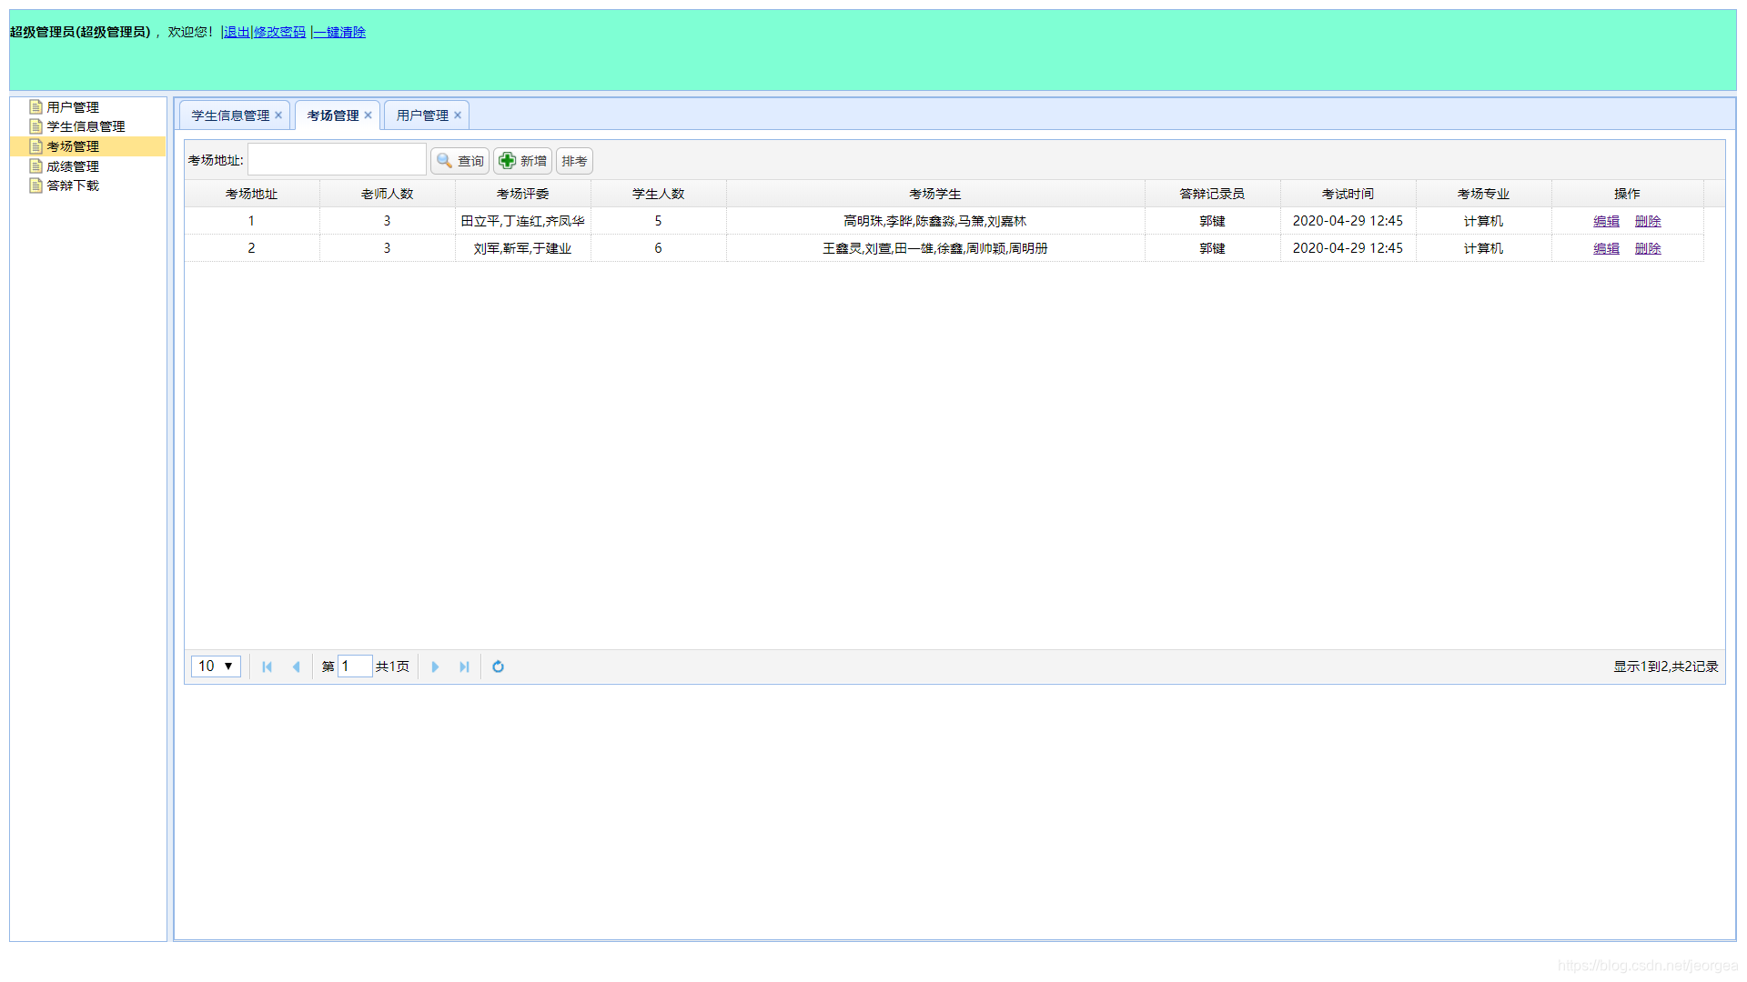This screenshot has height=982, width=1747.
Task: Open the page size dropdown showing 10
Action: click(216, 666)
